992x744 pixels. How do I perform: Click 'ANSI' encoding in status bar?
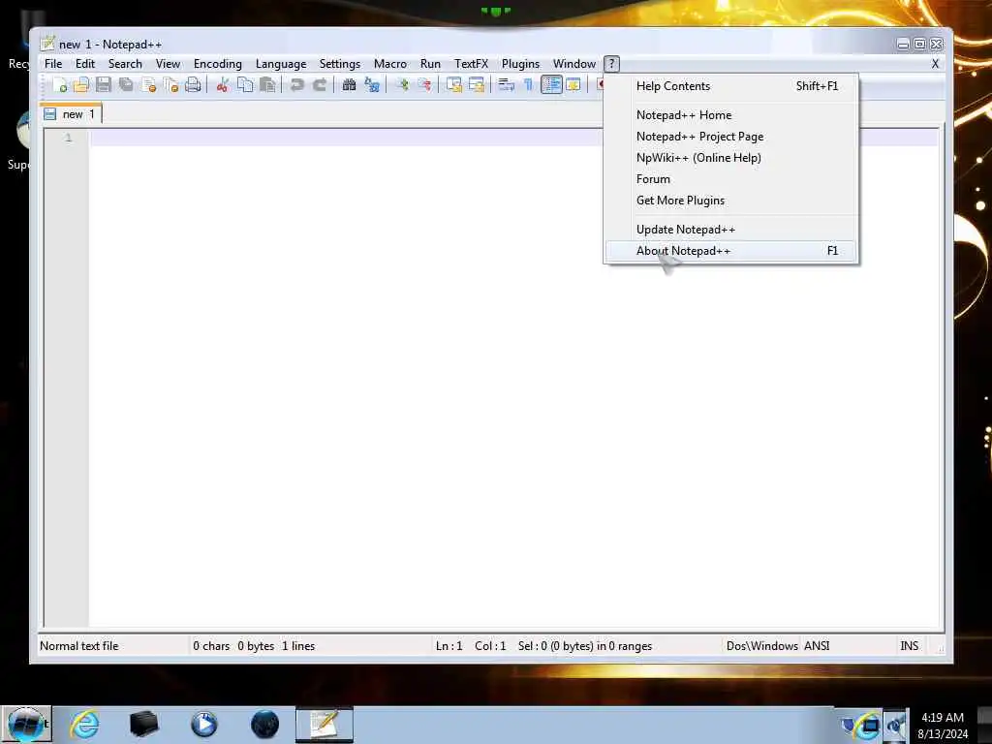817,646
